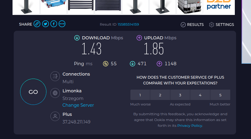Share result on Facebook
251x139 pixels.
(x=54, y=24)
